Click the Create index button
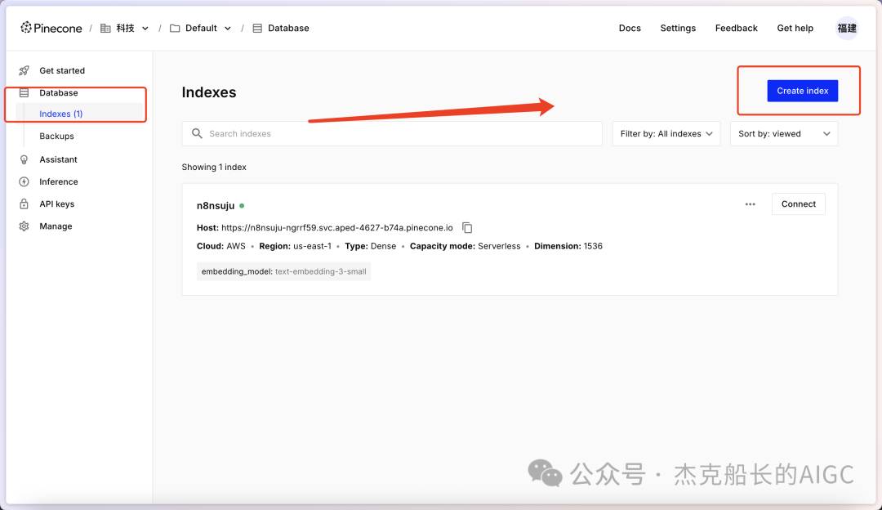 [802, 91]
